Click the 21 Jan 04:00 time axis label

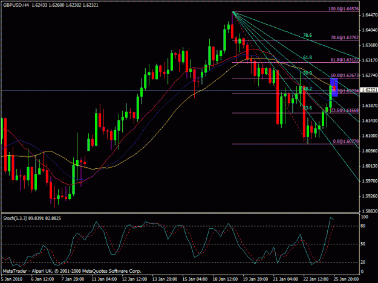[x=285, y=279]
